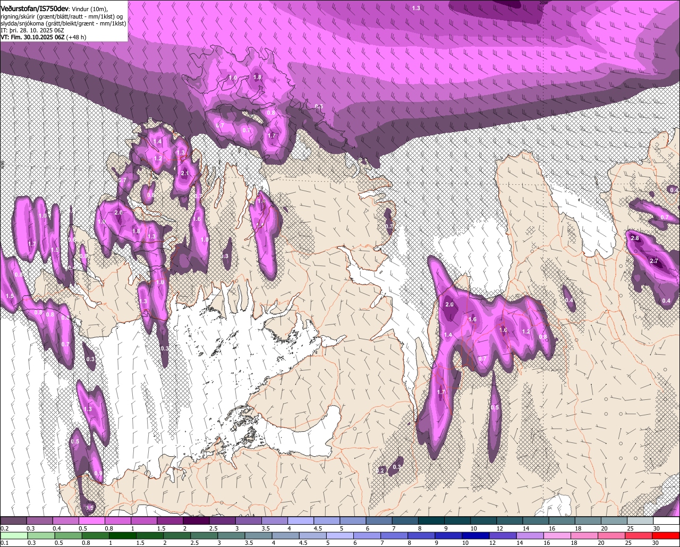Image resolution: width=680 pixels, height=547 pixels.
Task: Click the '(+48 h)' forecast offset text
Action: coord(76,37)
